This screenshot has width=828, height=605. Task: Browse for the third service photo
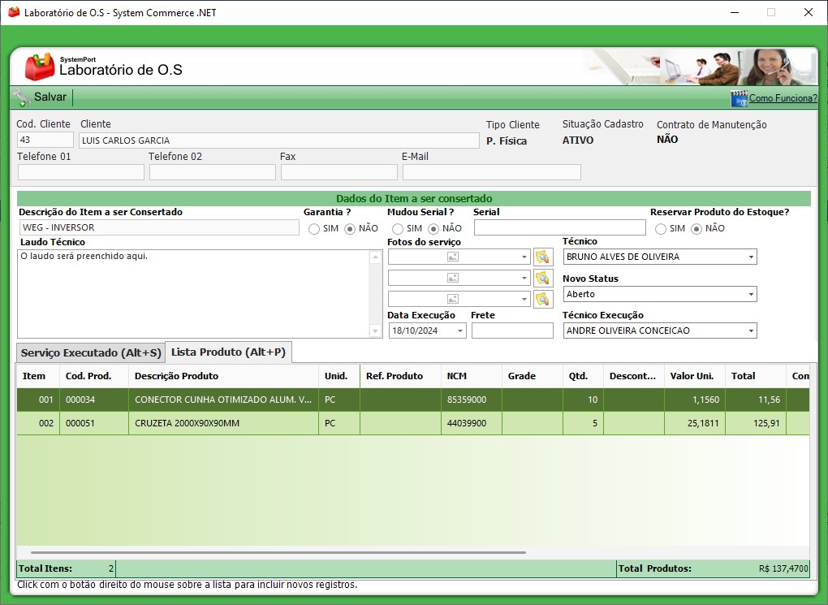[x=543, y=299]
